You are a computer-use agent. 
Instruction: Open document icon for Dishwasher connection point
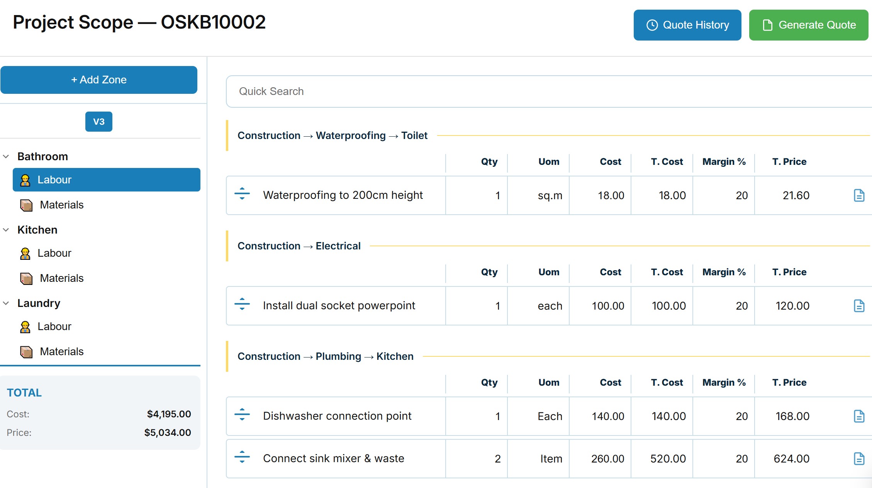pyautogui.click(x=859, y=416)
